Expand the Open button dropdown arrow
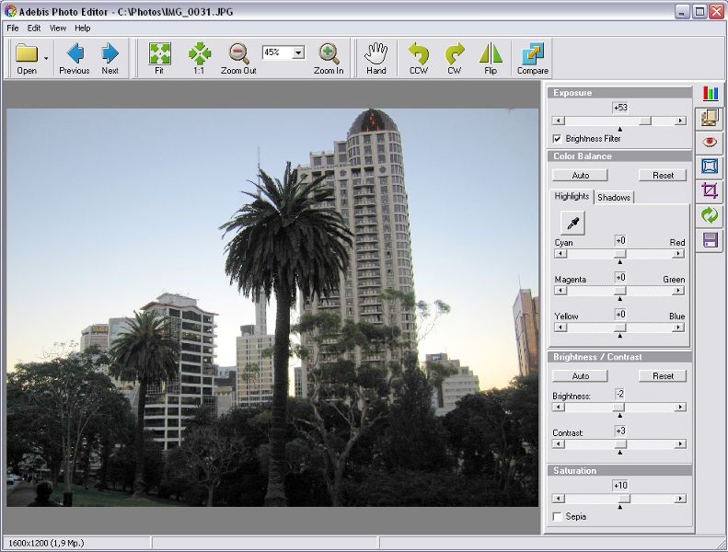Viewport: 728px width, 552px height. click(46, 59)
